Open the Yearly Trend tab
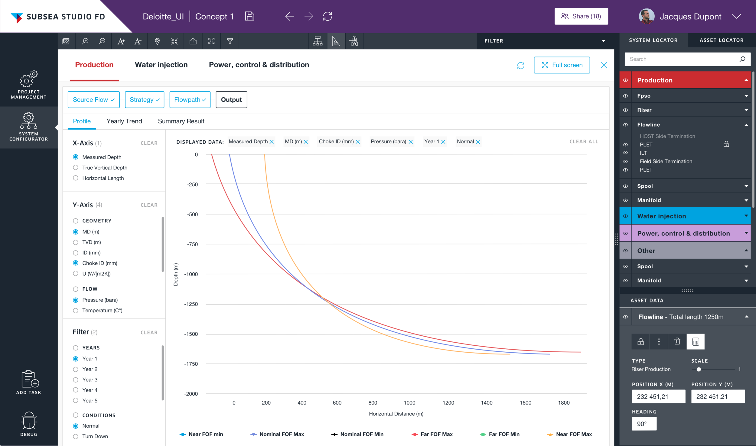756x446 pixels. point(124,121)
